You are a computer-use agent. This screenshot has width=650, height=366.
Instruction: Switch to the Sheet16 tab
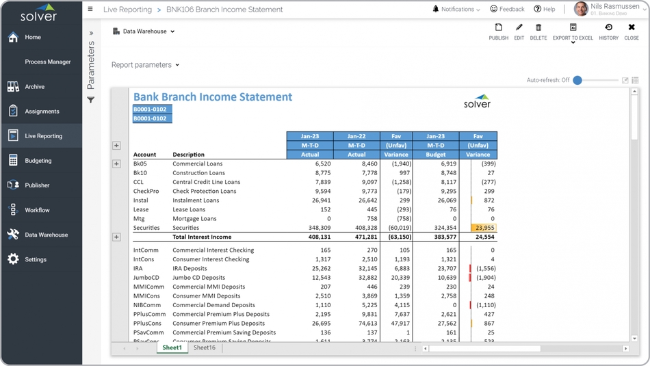tap(204, 348)
